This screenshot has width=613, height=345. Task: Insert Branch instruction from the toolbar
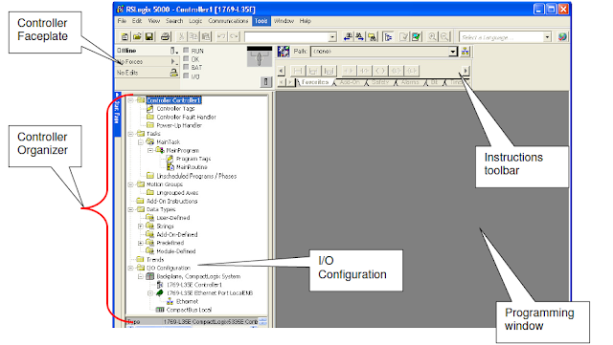(313, 71)
